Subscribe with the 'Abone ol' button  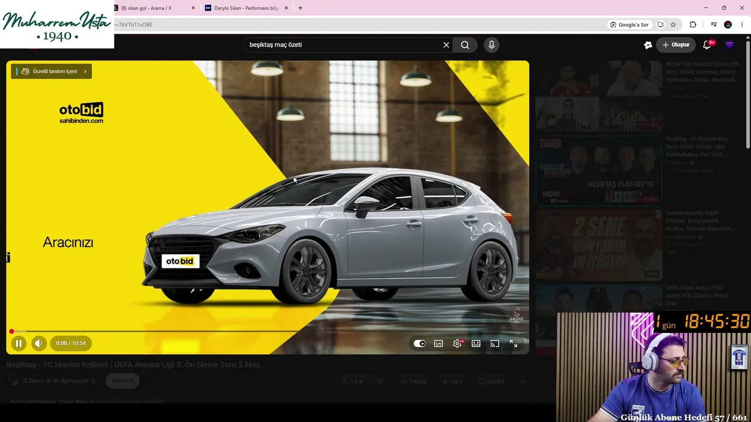[122, 381]
